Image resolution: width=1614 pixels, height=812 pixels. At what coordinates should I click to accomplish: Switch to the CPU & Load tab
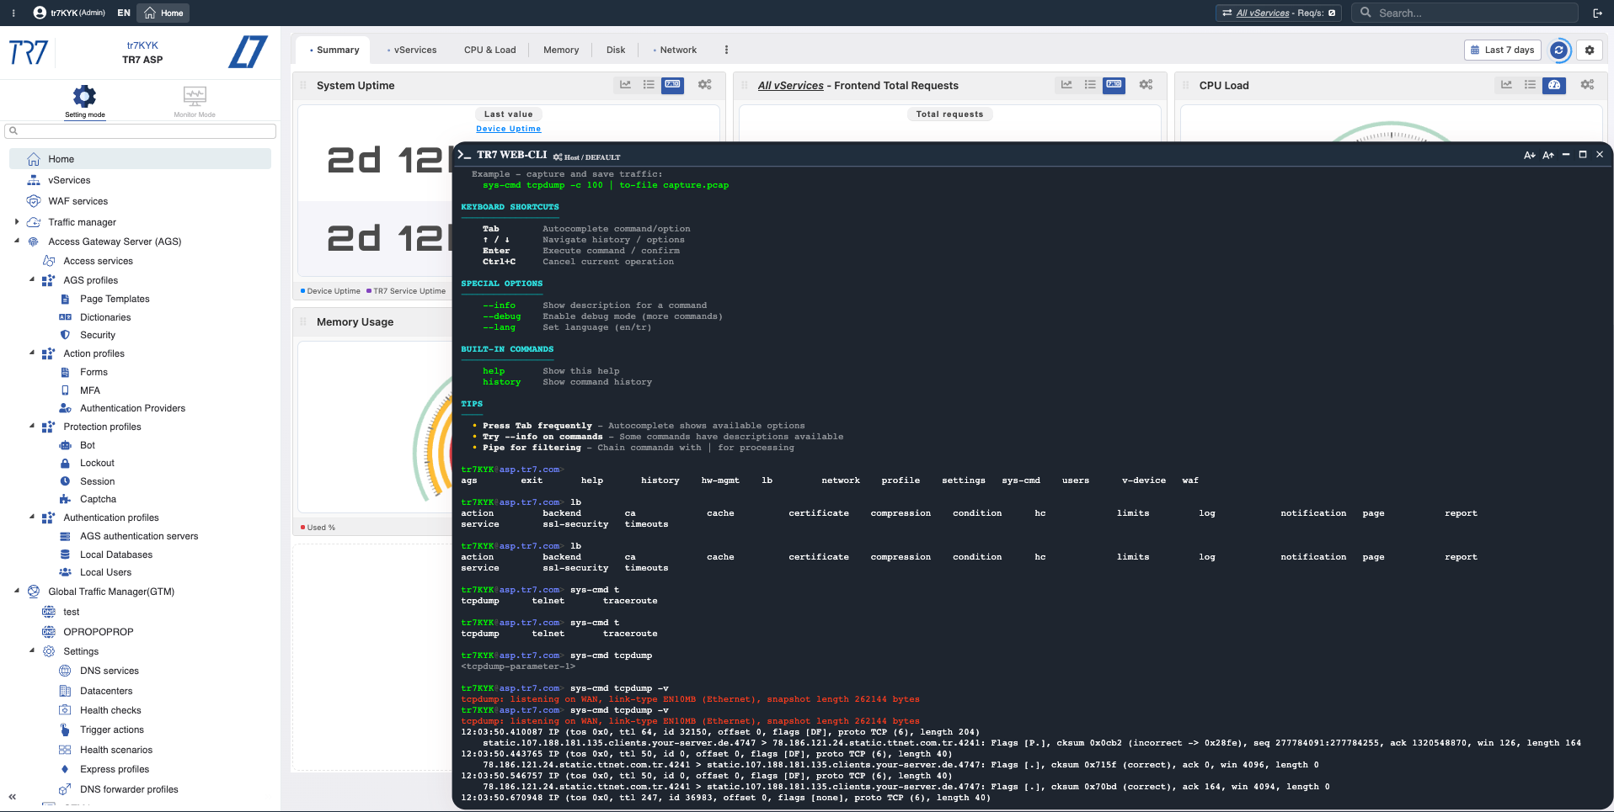coord(489,50)
